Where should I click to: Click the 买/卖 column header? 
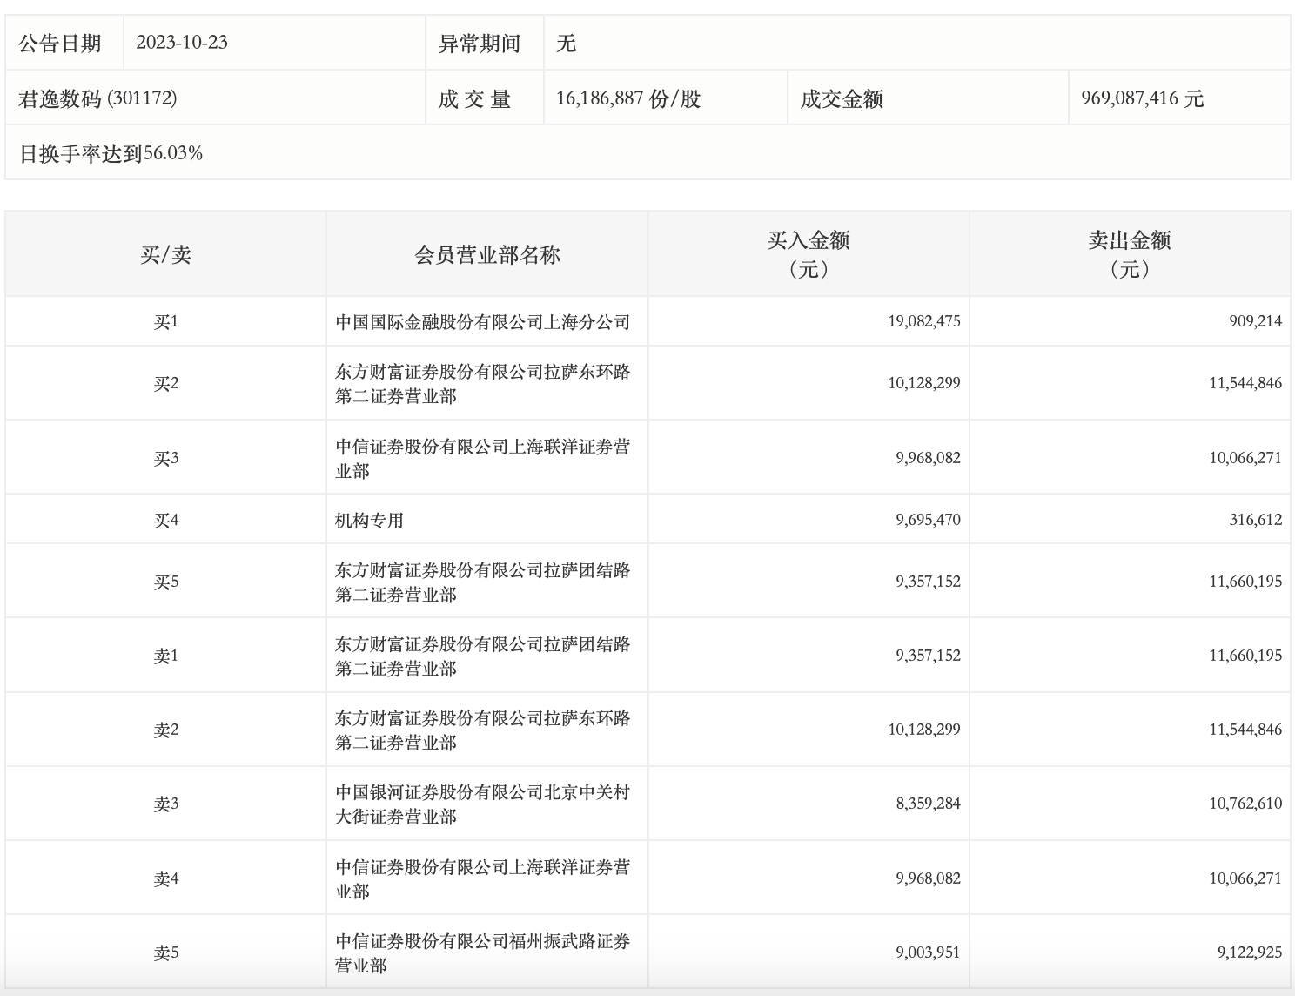coord(165,254)
